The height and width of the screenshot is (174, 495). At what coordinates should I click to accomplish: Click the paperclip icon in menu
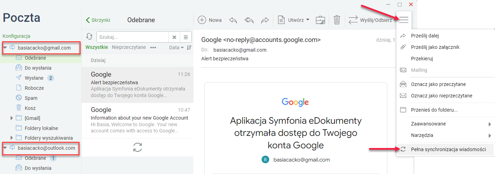coord(403,47)
